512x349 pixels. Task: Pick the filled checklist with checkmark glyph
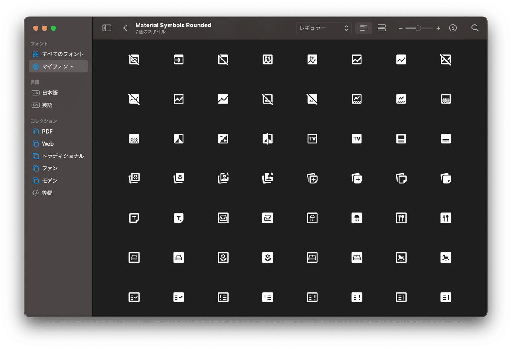(179, 297)
